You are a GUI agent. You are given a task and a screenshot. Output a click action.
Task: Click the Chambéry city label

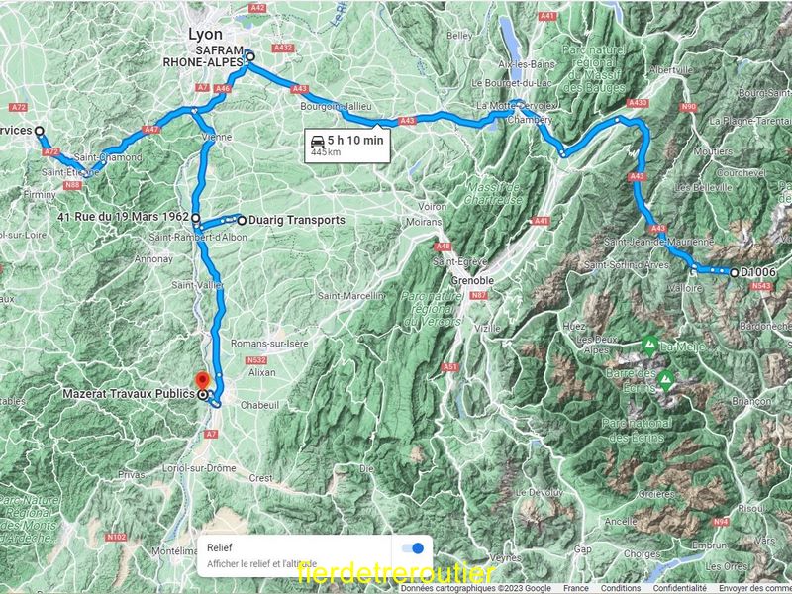530,120
